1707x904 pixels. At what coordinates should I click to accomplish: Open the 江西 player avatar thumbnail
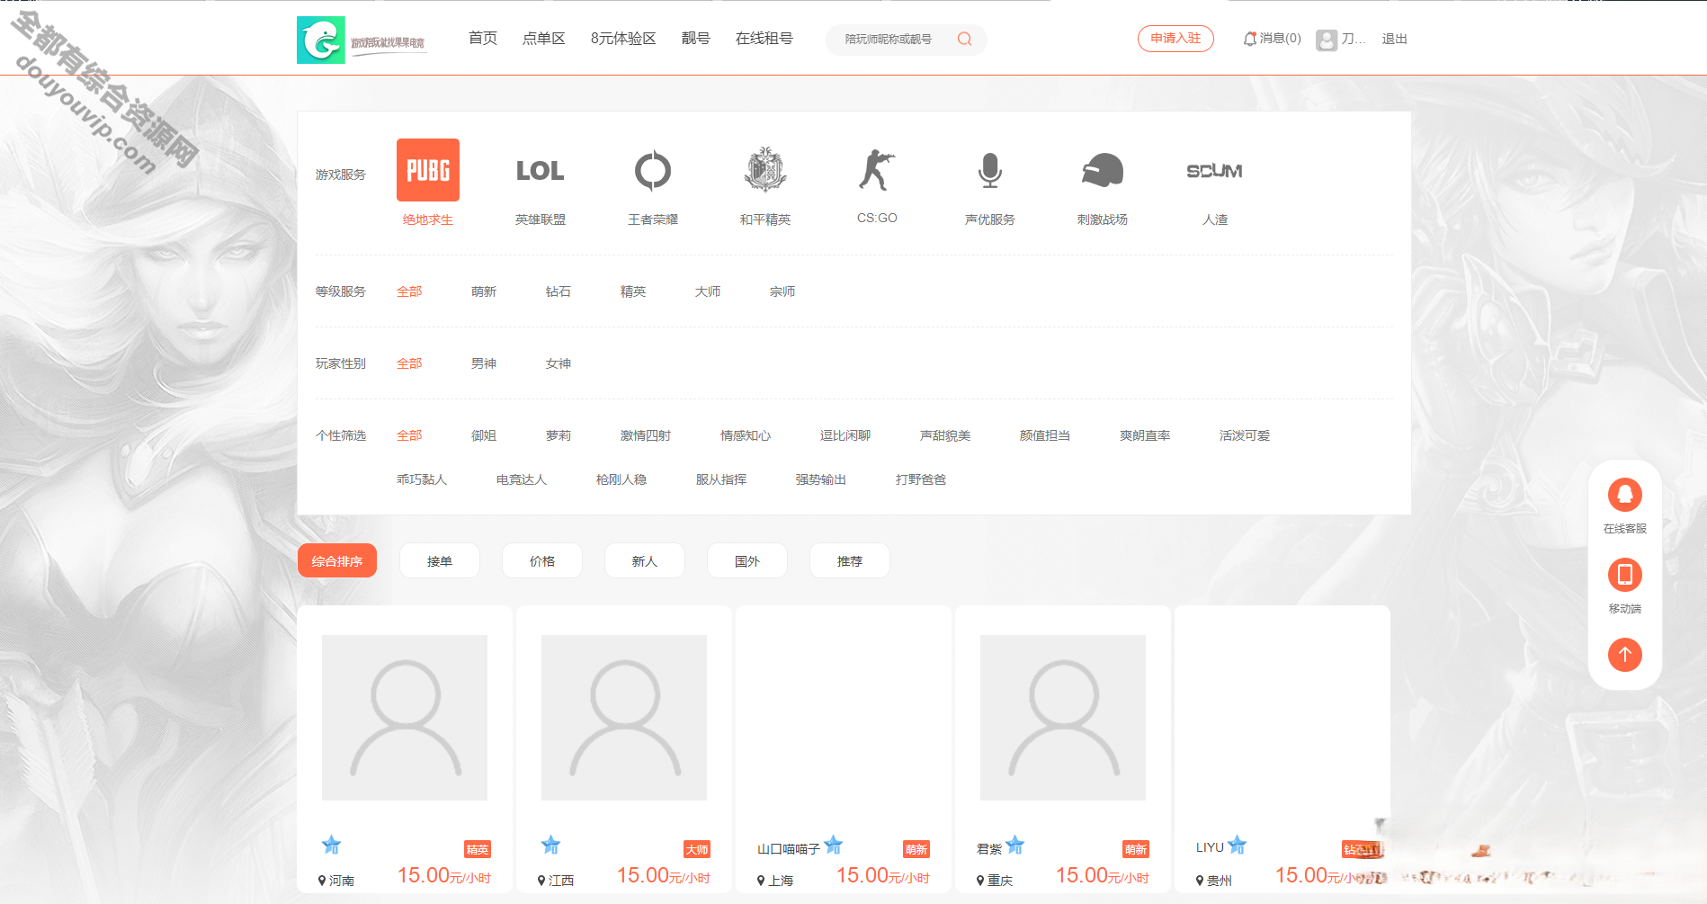(624, 718)
